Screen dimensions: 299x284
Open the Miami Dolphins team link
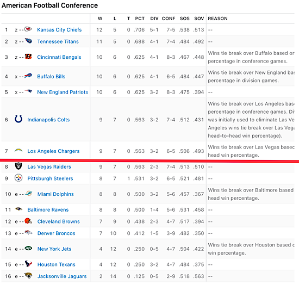click(x=55, y=194)
